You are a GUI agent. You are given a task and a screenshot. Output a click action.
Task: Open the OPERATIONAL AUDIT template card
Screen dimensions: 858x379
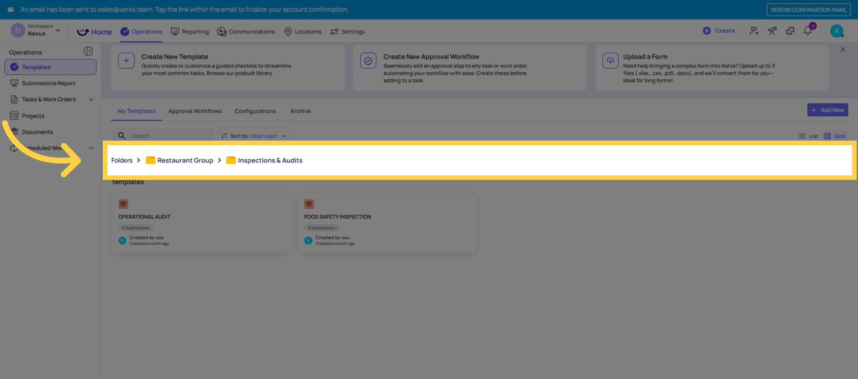pos(201,223)
